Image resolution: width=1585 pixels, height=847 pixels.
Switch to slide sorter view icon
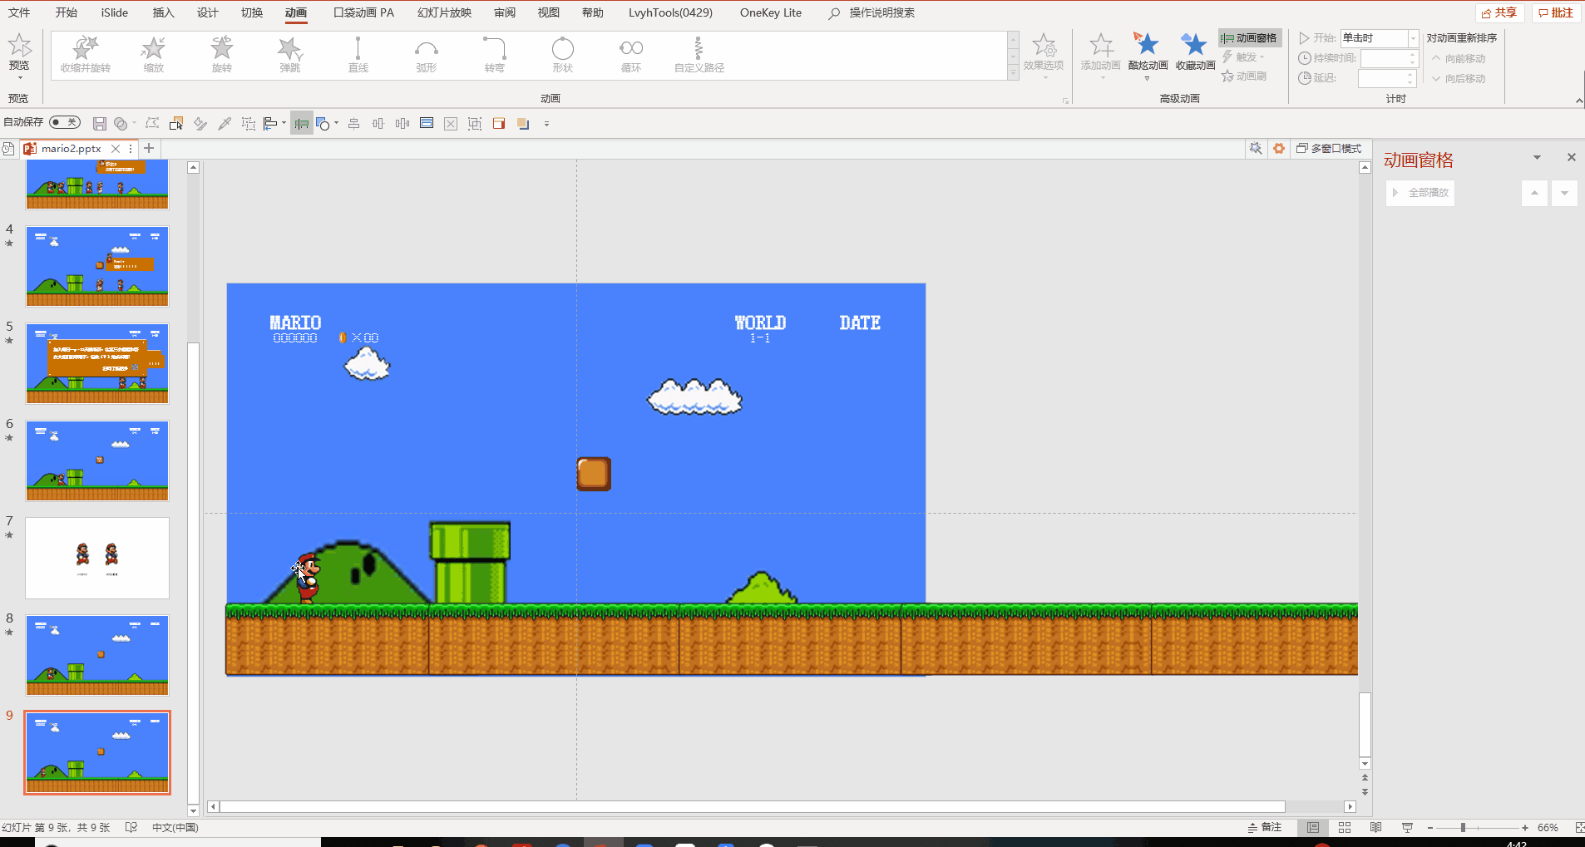(1345, 827)
